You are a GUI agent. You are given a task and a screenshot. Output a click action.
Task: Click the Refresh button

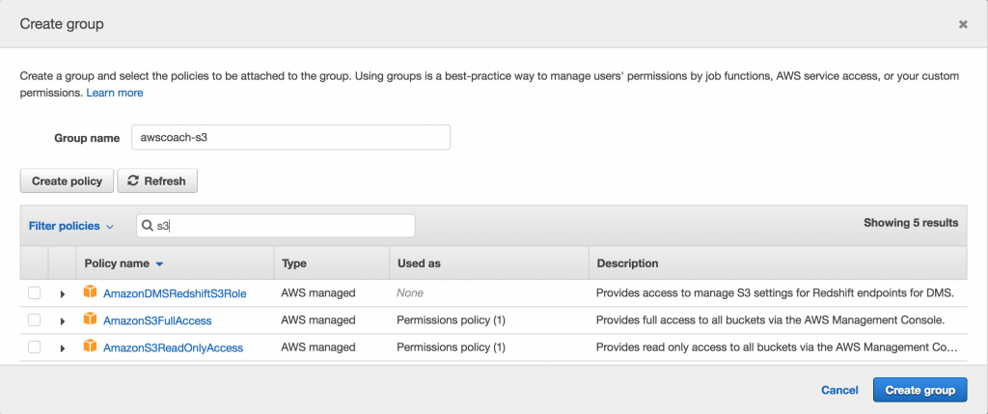[x=157, y=180]
